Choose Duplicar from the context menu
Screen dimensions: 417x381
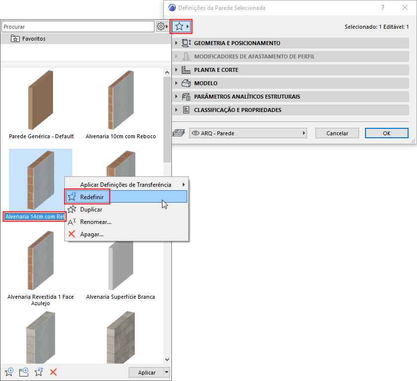94,209
